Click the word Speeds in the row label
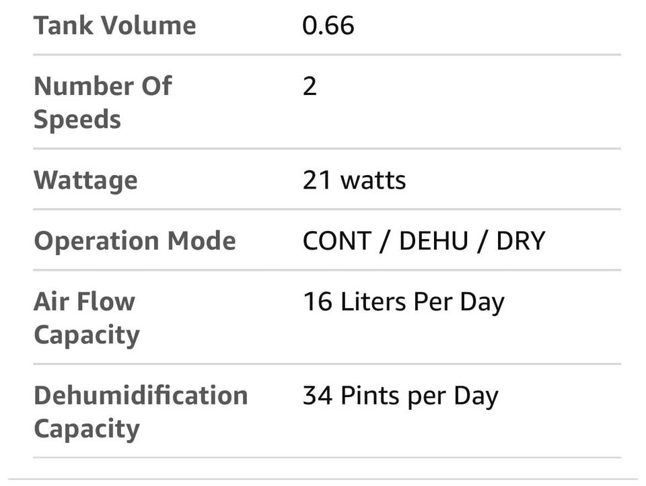This screenshot has height=486, width=646. pos(77,120)
